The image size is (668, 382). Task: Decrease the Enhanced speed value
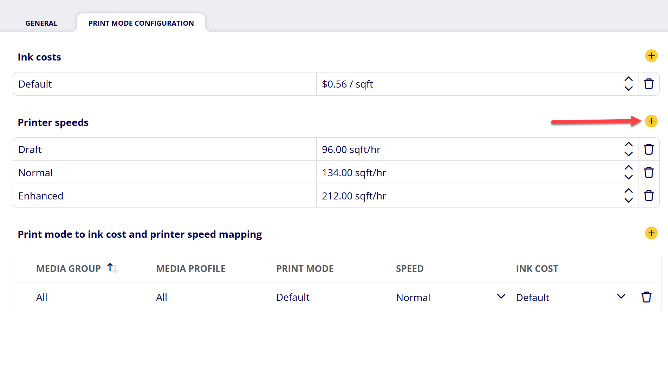click(629, 200)
